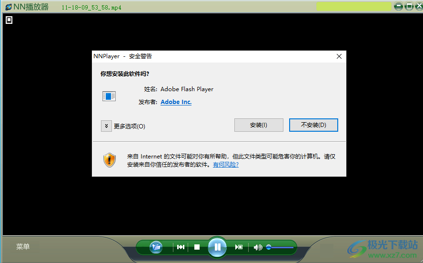The width and height of the screenshot is (423, 263).
Task: Mute the player volume speaker icon
Action: tap(258, 247)
